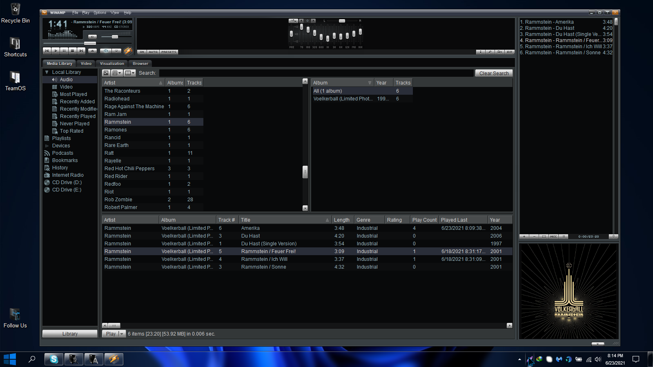Image resolution: width=653 pixels, height=367 pixels.
Task: Select Most Played in Local Library
Action: pos(74,94)
